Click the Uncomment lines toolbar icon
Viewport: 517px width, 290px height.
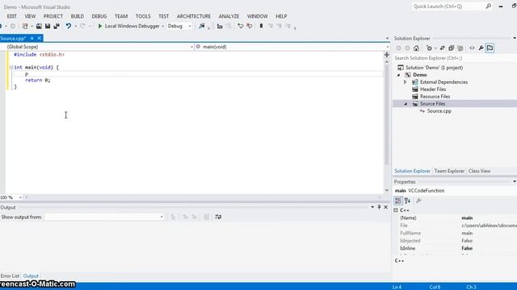pos(250,26)
